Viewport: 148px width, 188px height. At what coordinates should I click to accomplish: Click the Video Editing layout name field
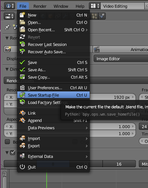[x=122, y=6]
